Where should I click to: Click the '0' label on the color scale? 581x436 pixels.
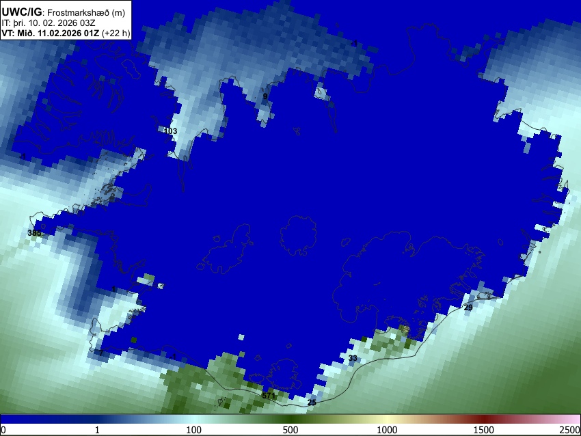[3, 430]
